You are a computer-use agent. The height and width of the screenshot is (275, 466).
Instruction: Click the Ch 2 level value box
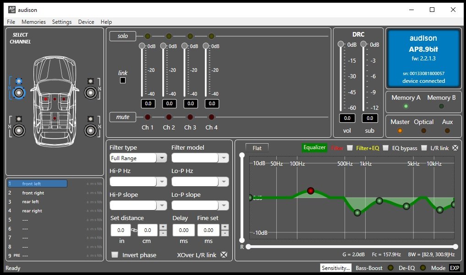coord(170,103)
